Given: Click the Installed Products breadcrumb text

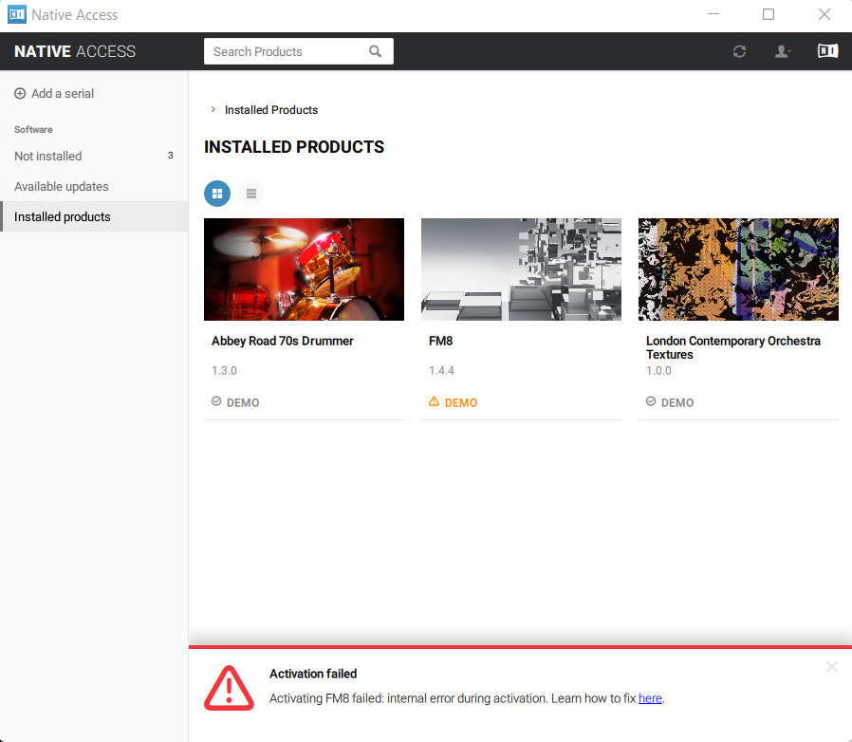Looking at the screenshot, I should [x=271, y=110].
